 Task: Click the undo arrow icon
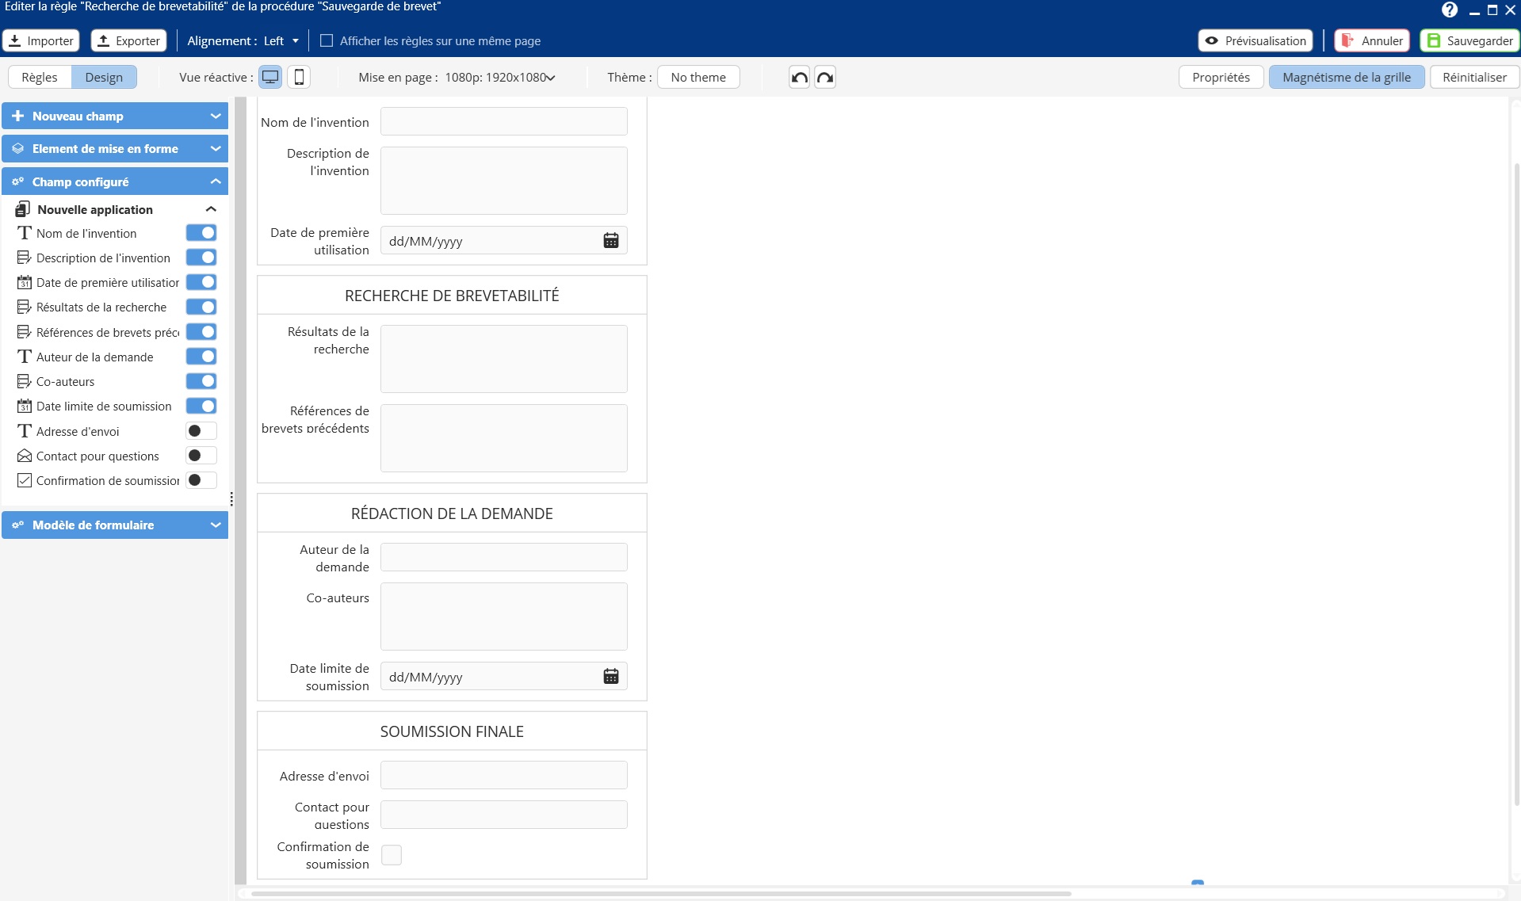tap(800, 77)
